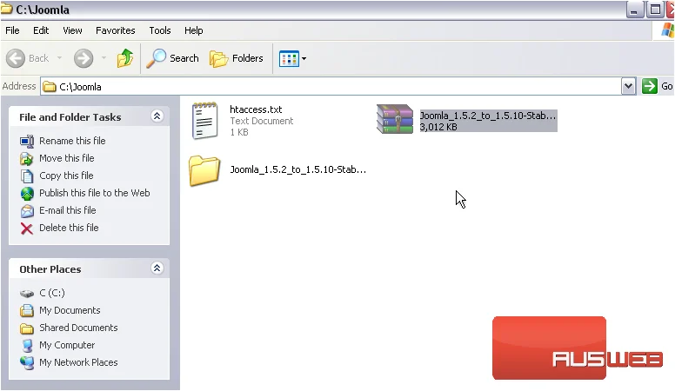Expand the Address bar dropdown
The height and width of the screenshot is (391, 675).
click(629, 87)
